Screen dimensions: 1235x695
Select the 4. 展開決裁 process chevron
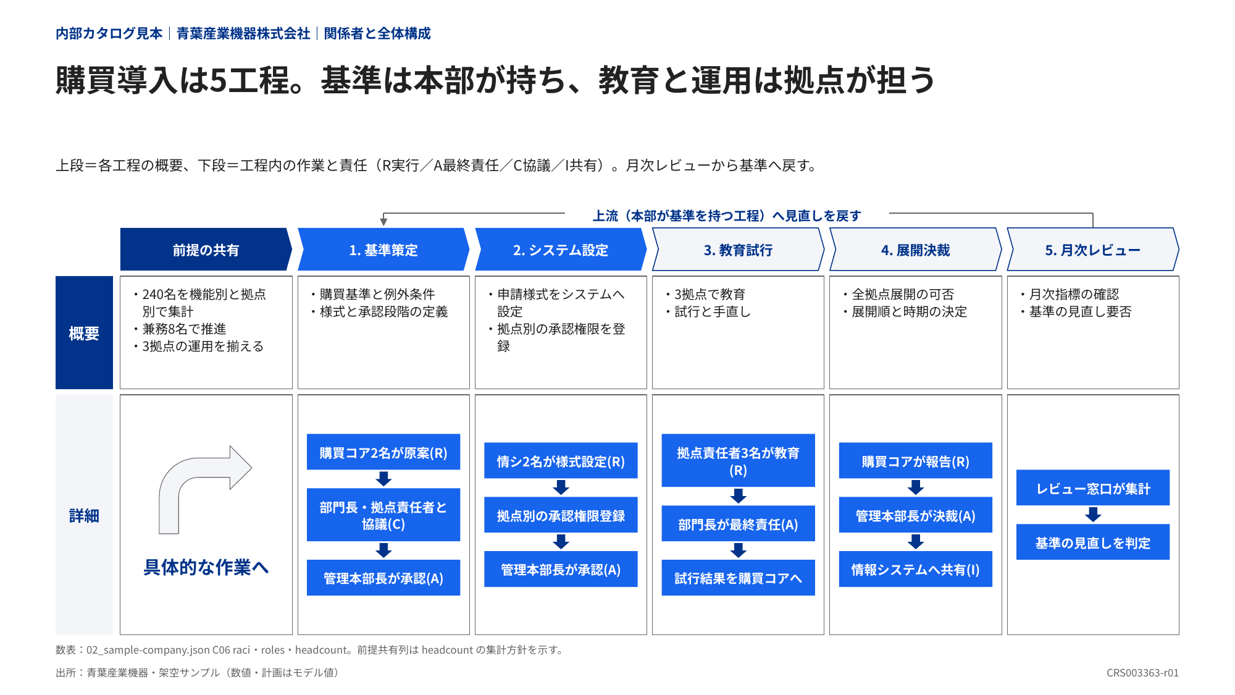(x=916, y=250)
